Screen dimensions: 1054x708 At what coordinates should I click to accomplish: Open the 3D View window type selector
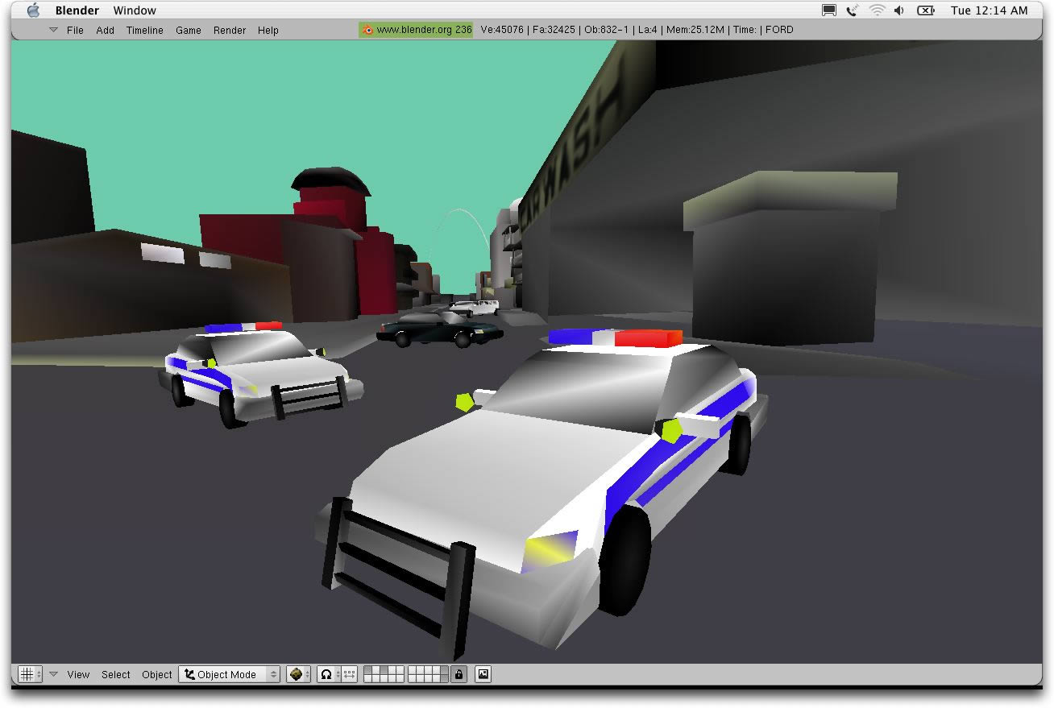[x=30, y=674]
